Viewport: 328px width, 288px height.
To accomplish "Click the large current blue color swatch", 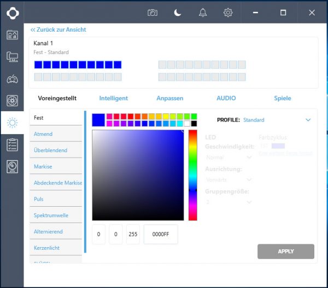I will click(98, 120).
